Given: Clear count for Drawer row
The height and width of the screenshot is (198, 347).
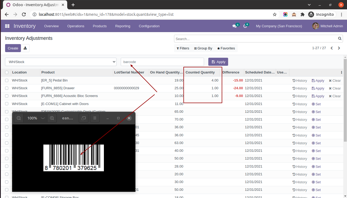Looking at the screenshot, I should [x=335, y=88].
